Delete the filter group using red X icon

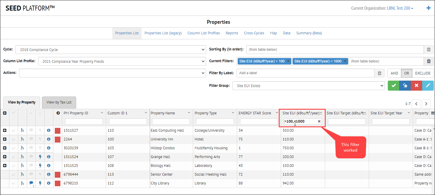pos(416,85)
